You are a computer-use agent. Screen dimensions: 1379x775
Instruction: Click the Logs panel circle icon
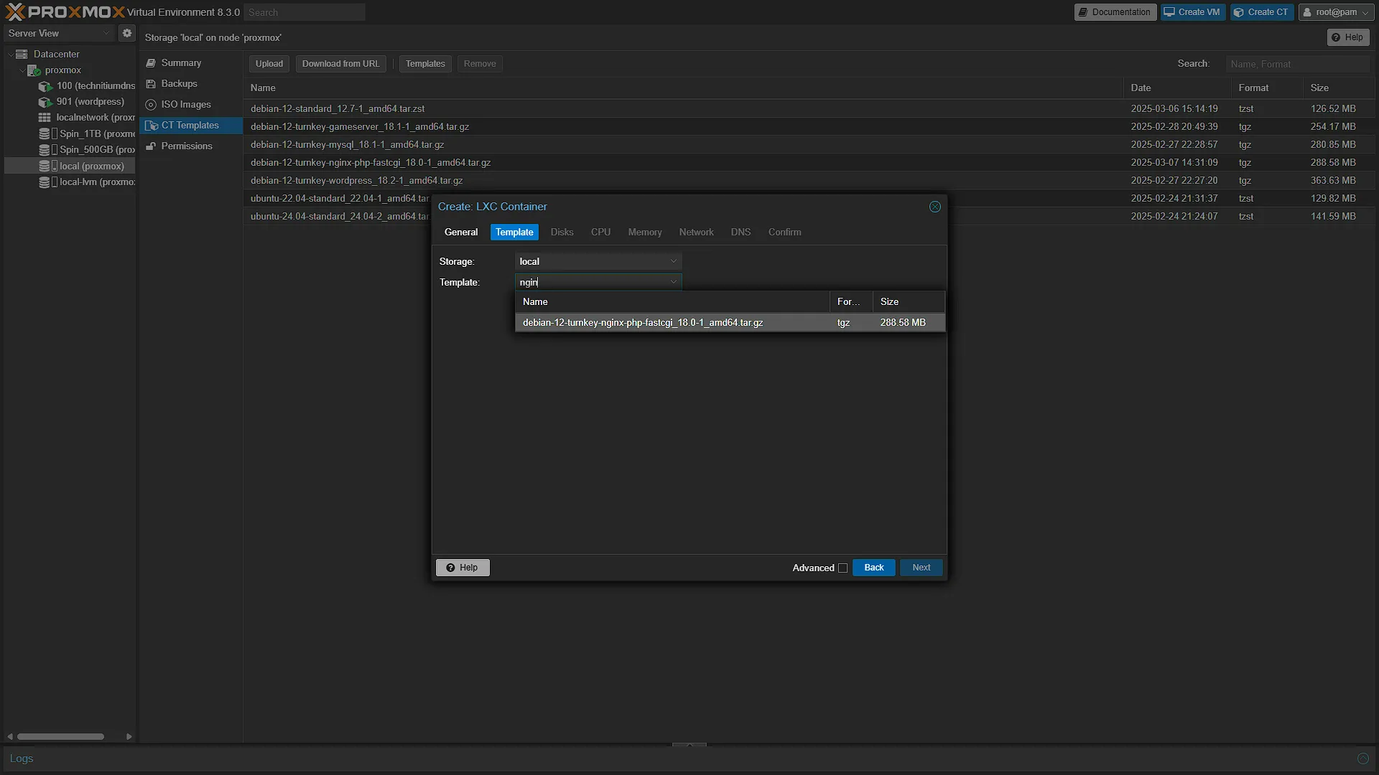(1362, 758)
